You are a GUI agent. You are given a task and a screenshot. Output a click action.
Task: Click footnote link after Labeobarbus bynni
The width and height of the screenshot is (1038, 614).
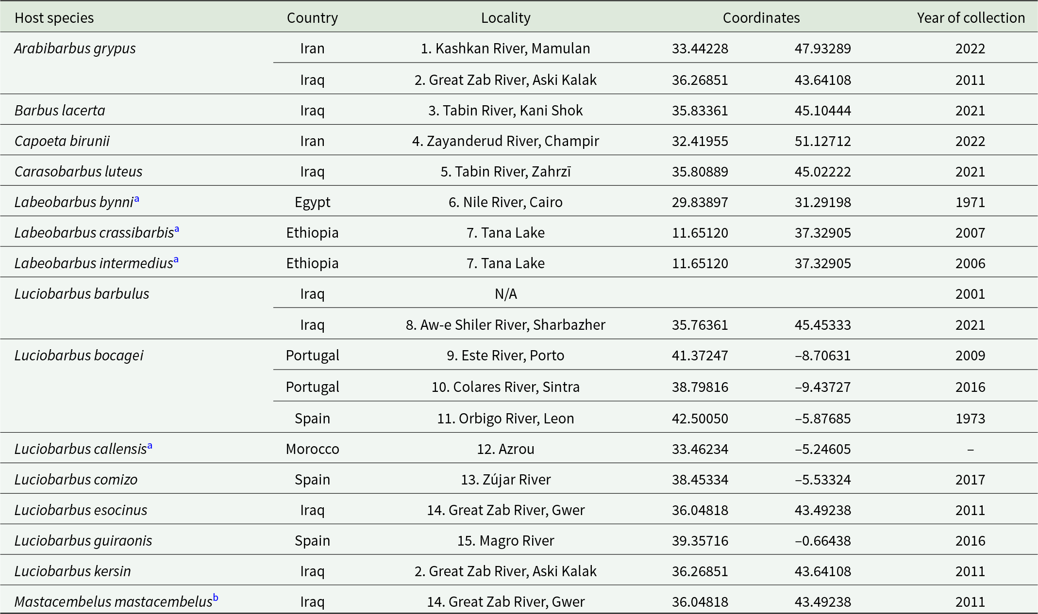point(136,198)
